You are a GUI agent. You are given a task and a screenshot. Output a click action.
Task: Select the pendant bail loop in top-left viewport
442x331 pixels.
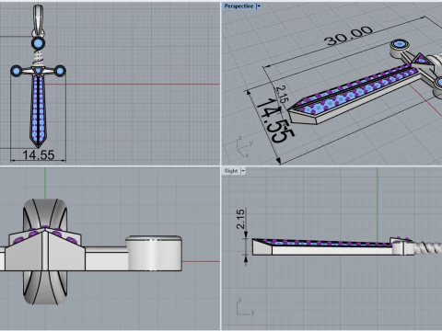point(38,20)
